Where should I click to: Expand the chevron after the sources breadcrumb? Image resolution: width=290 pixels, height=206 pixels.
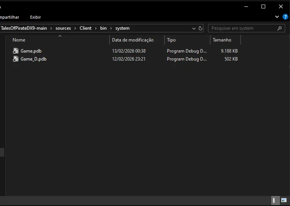pos(75,28)
